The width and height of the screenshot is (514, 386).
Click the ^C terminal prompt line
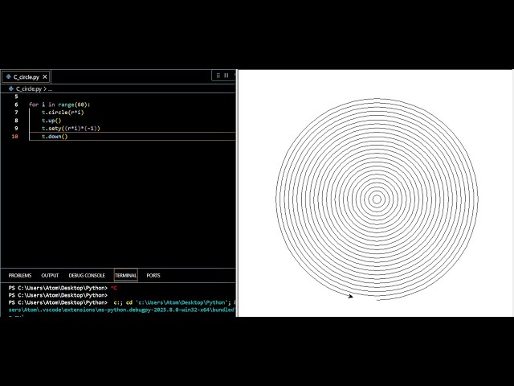[63, 288]
